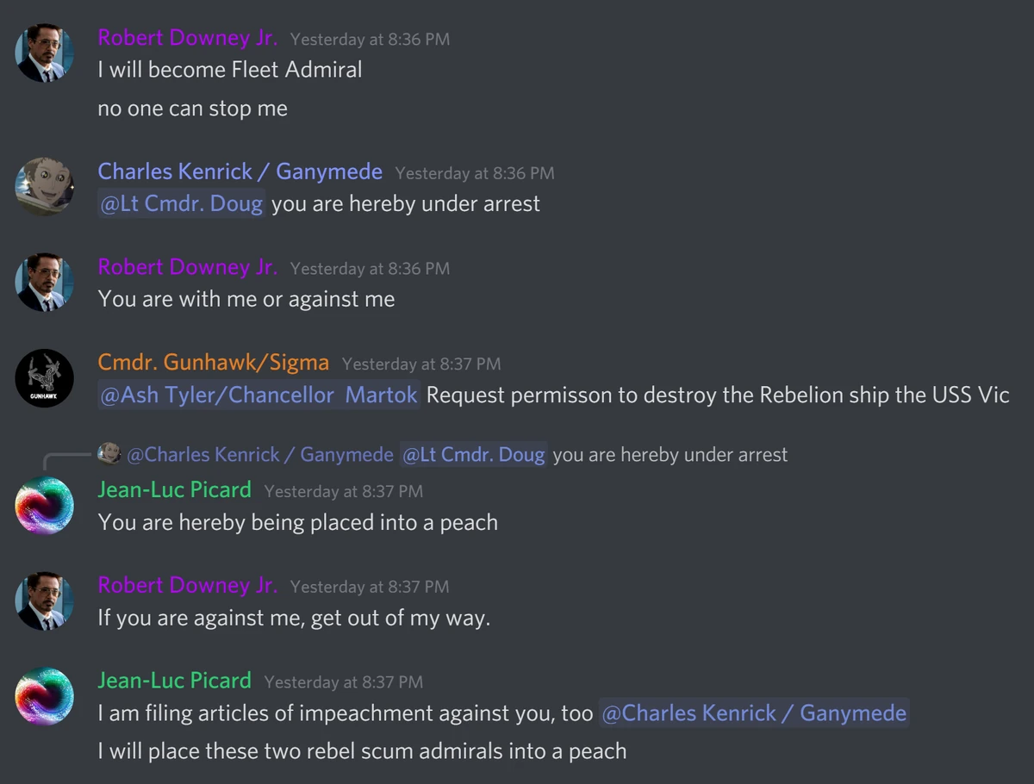Image resolution: width=1034 pixels, height=784 pixels.
Task: Click Picard's avatar beside "being placed into a peach"
Action: pyautogui.click(x=45, y=506)
